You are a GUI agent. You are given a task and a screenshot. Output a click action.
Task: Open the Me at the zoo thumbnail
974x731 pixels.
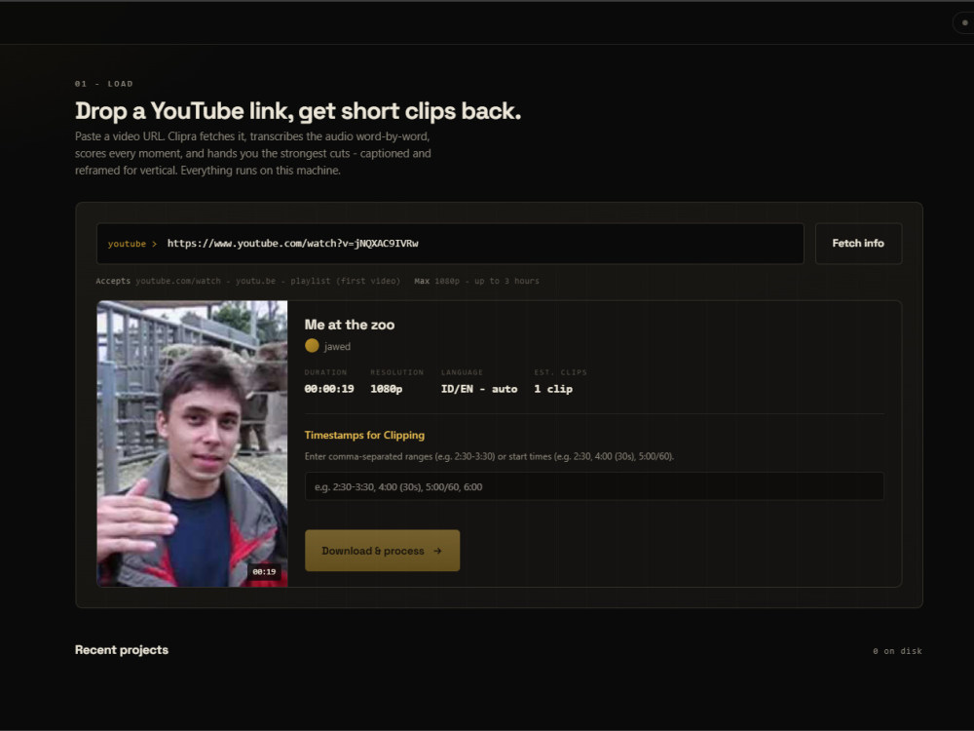(x=193, y=443)
